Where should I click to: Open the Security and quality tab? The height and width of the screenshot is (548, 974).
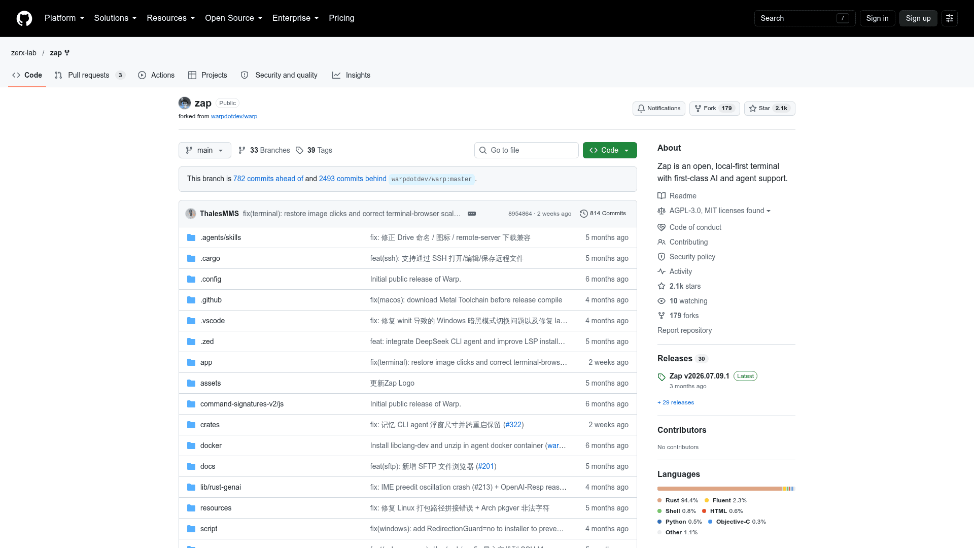(279, 75)
